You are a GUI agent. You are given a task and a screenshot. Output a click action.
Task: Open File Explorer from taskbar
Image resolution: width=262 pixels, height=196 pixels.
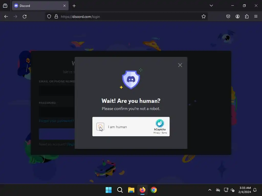coord(131,190)
